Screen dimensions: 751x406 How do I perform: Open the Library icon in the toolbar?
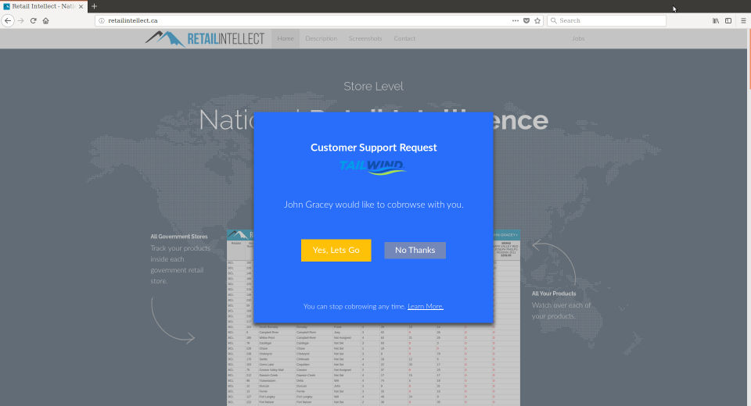click(716, 20)
